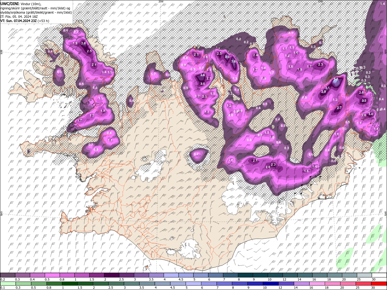Click the '20' label on the purple snow scale

pos(344,279)
